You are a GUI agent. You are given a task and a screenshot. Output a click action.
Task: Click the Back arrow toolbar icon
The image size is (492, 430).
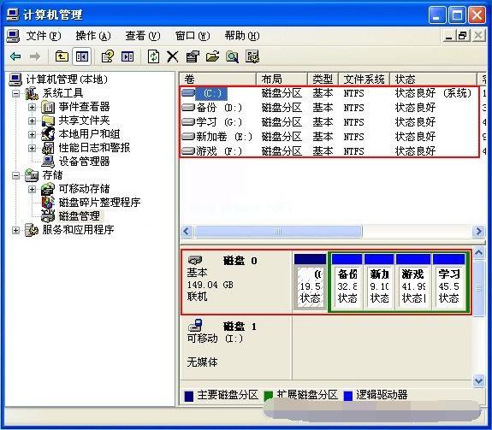pyautogui.click(x=15, y=56)
